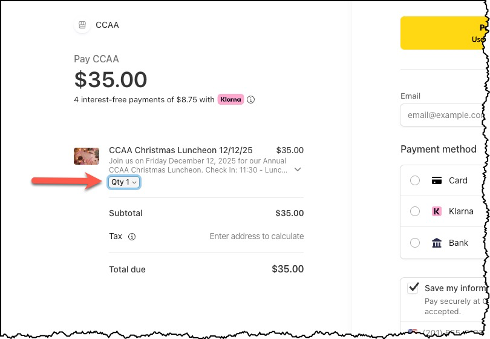Select the Card radio button

tap(415, 180)
